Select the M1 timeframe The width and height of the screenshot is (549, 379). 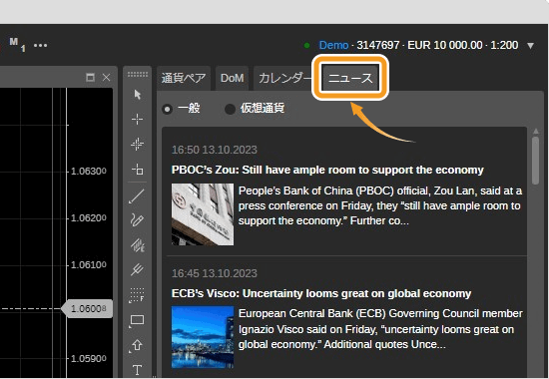pyautogui.click(x=17, y=45)
